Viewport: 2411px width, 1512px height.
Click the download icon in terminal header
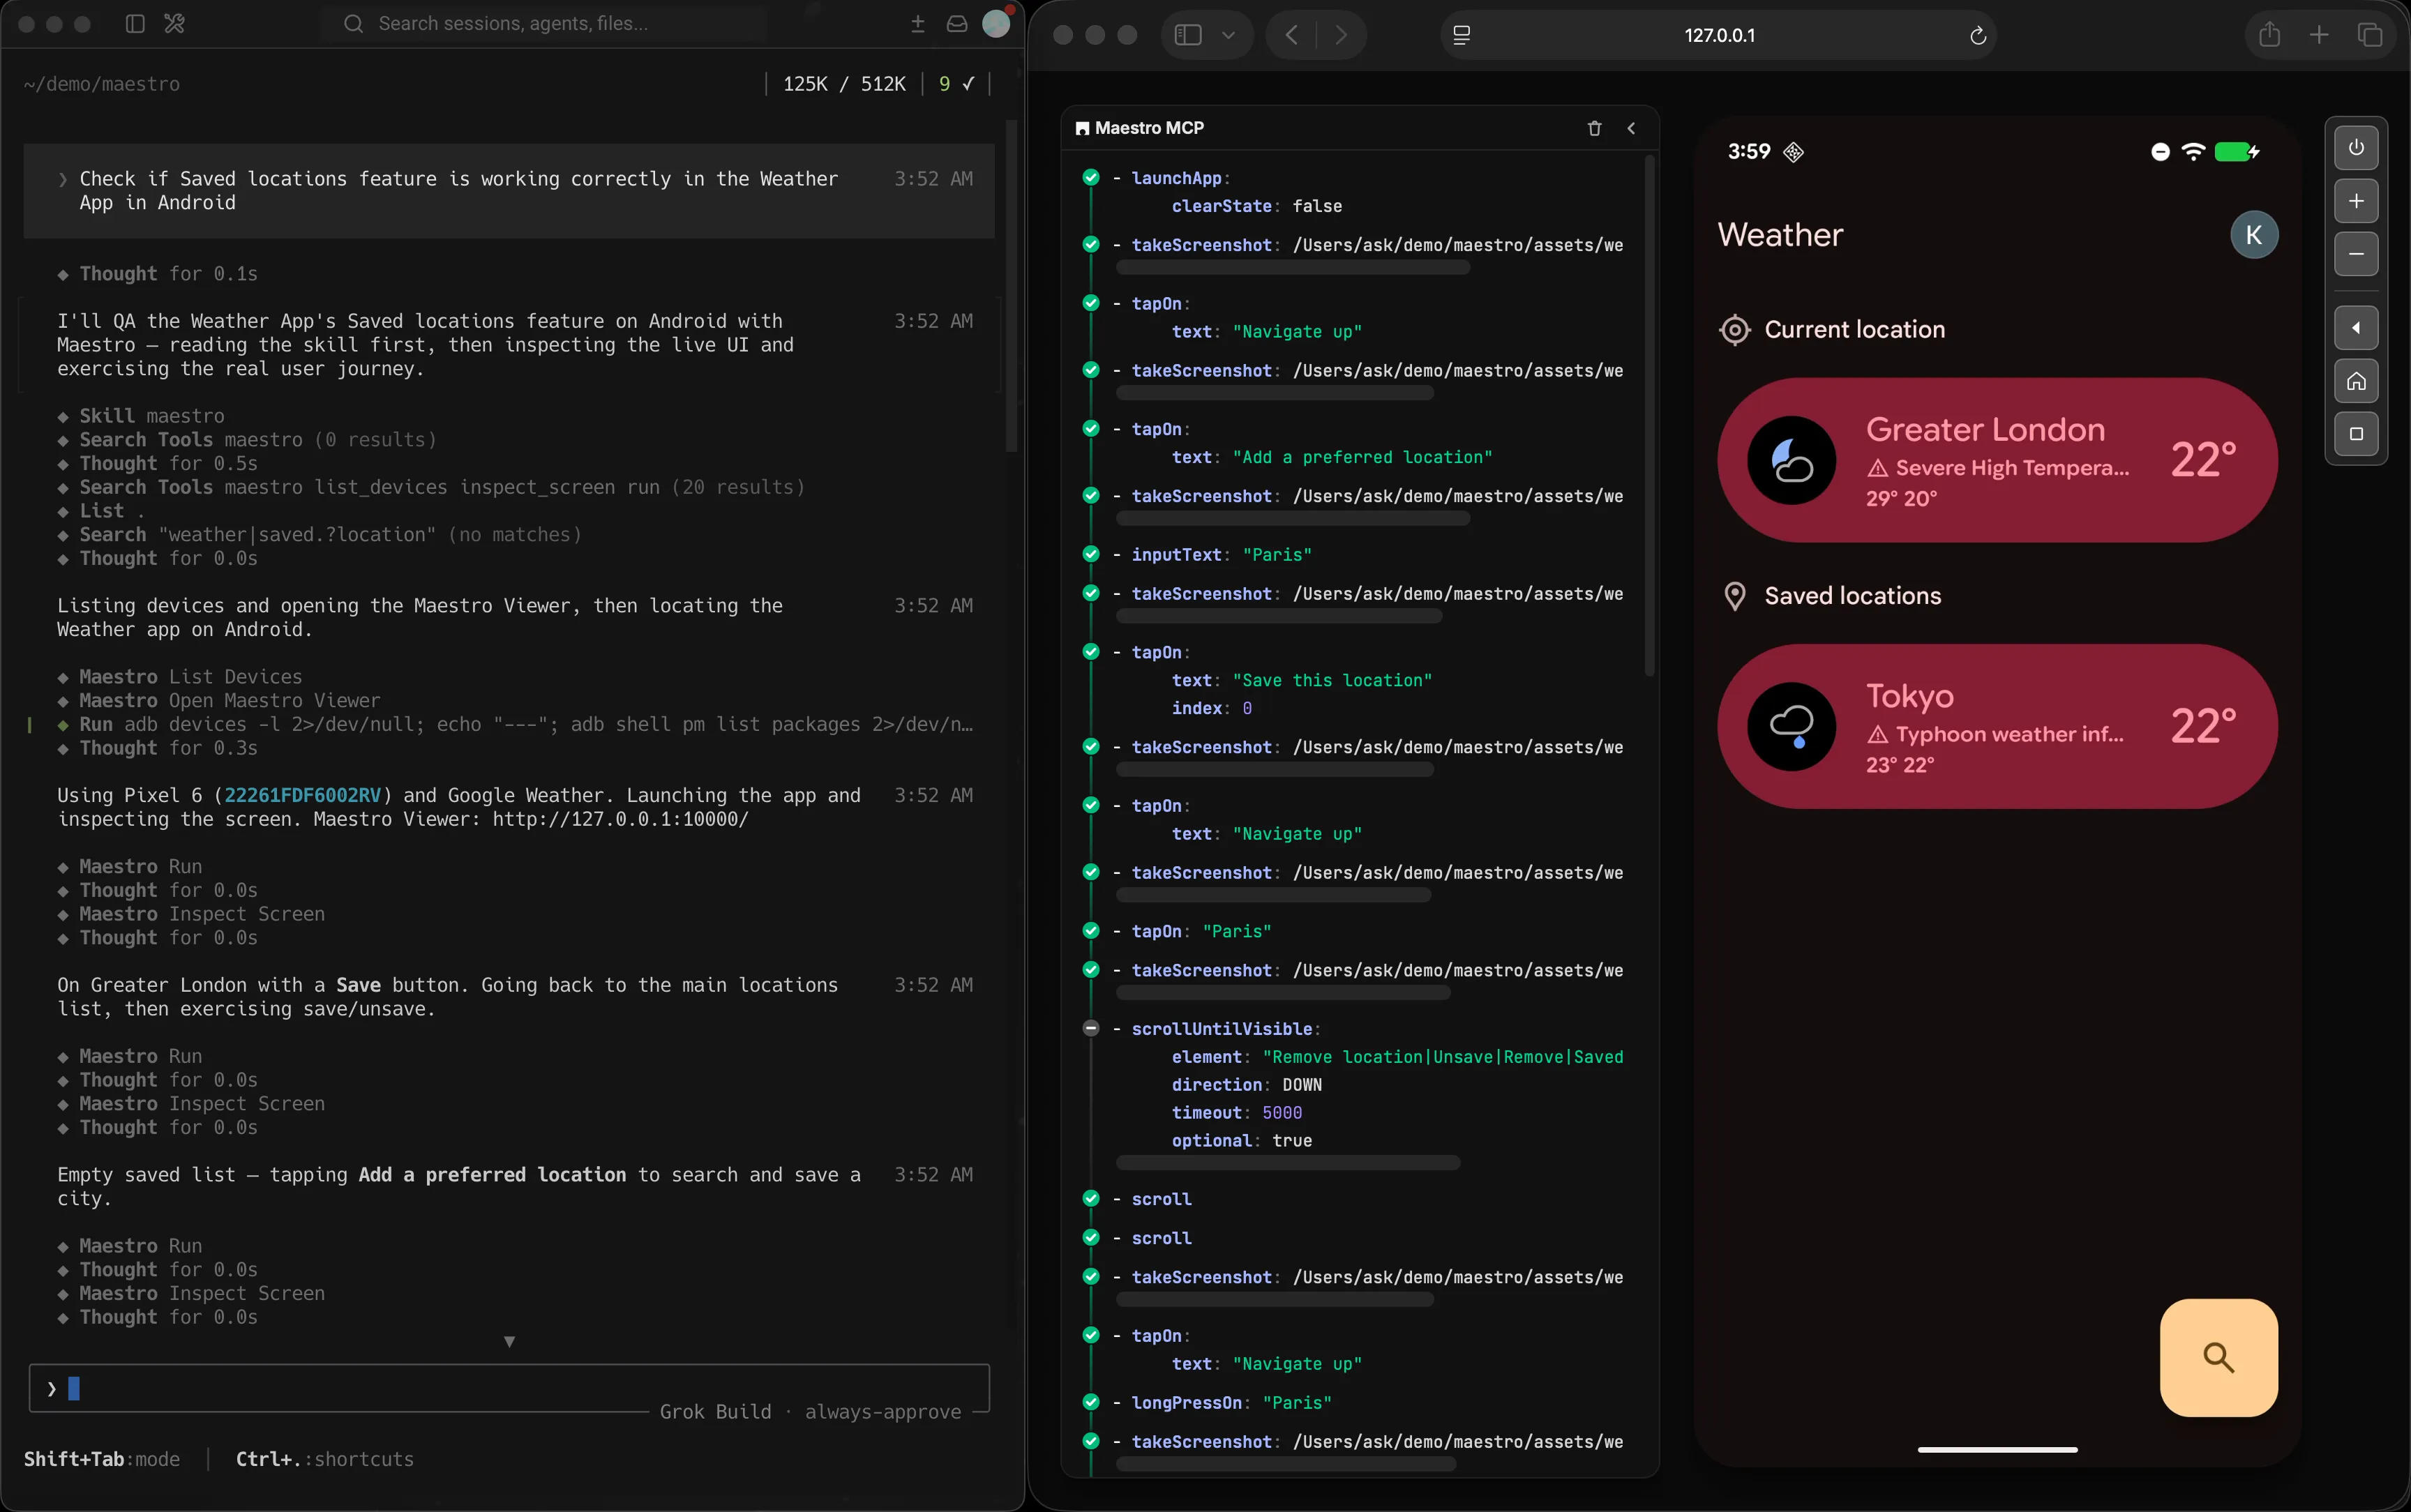point(917,24)
